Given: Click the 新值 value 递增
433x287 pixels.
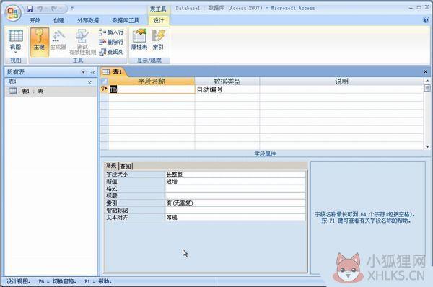Looking at the screenshot, I should [x=235, y=181].
